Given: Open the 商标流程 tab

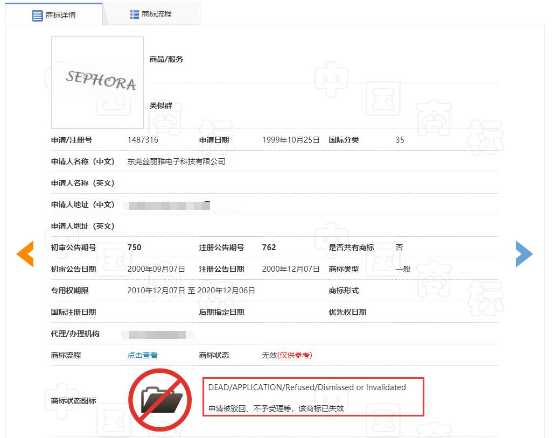Looking at the screenshot, I should pyautogui.click(x=151, y=15).
